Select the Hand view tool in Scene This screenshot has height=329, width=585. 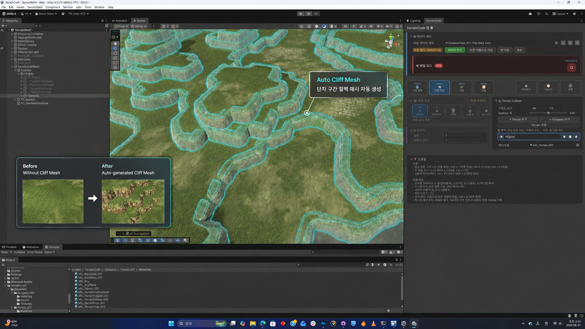click(115, 43)
